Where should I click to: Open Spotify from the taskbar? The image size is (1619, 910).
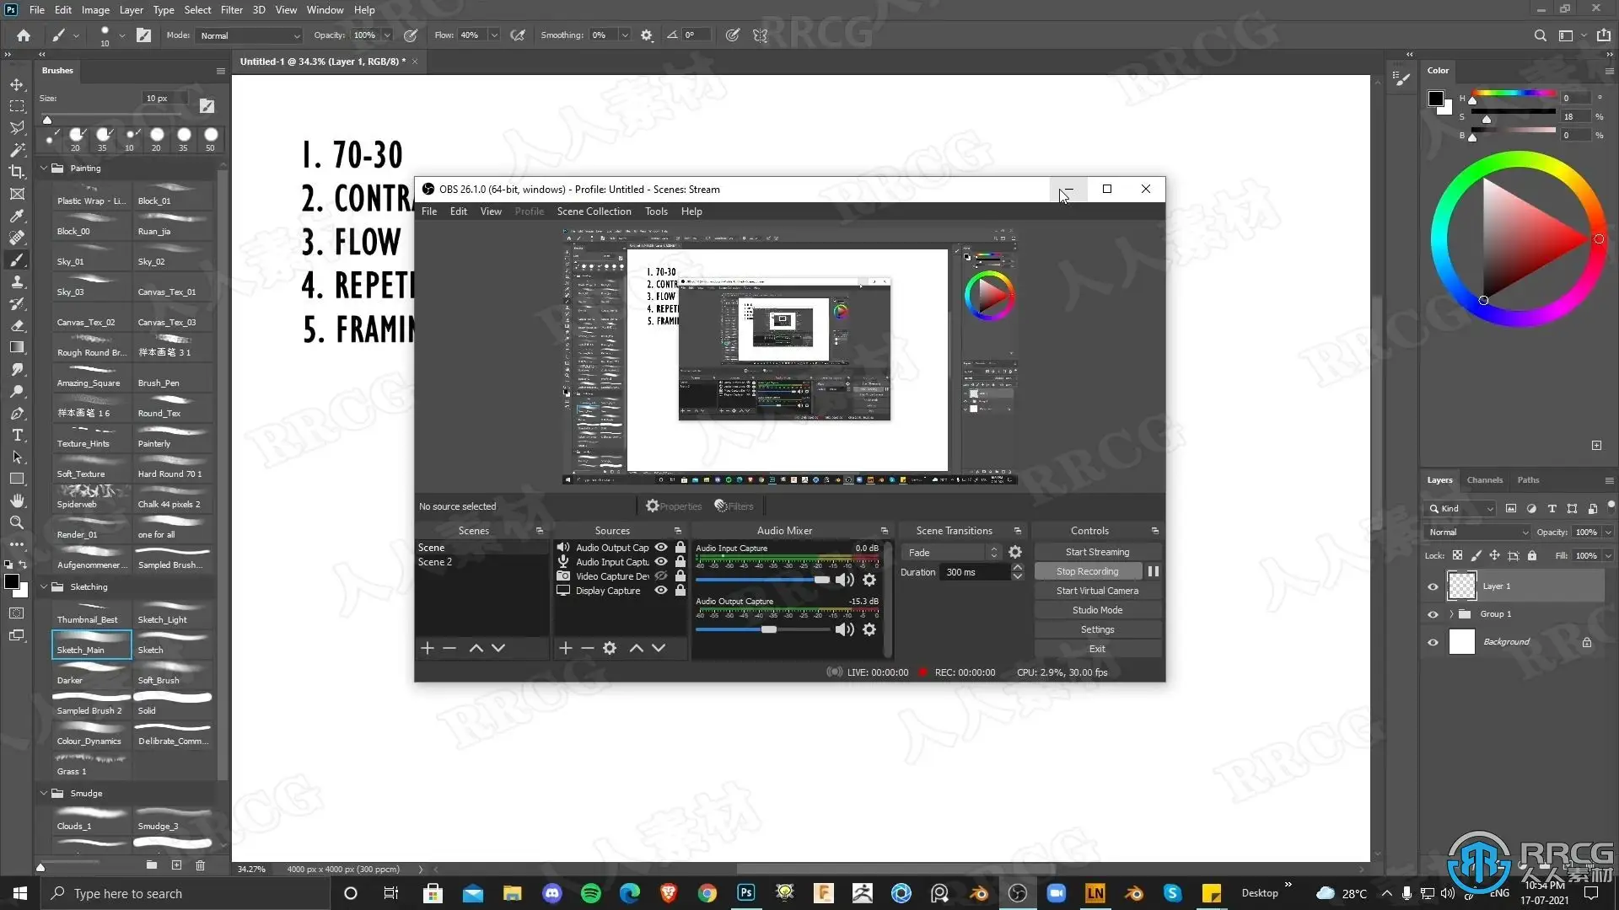(591, 893)
